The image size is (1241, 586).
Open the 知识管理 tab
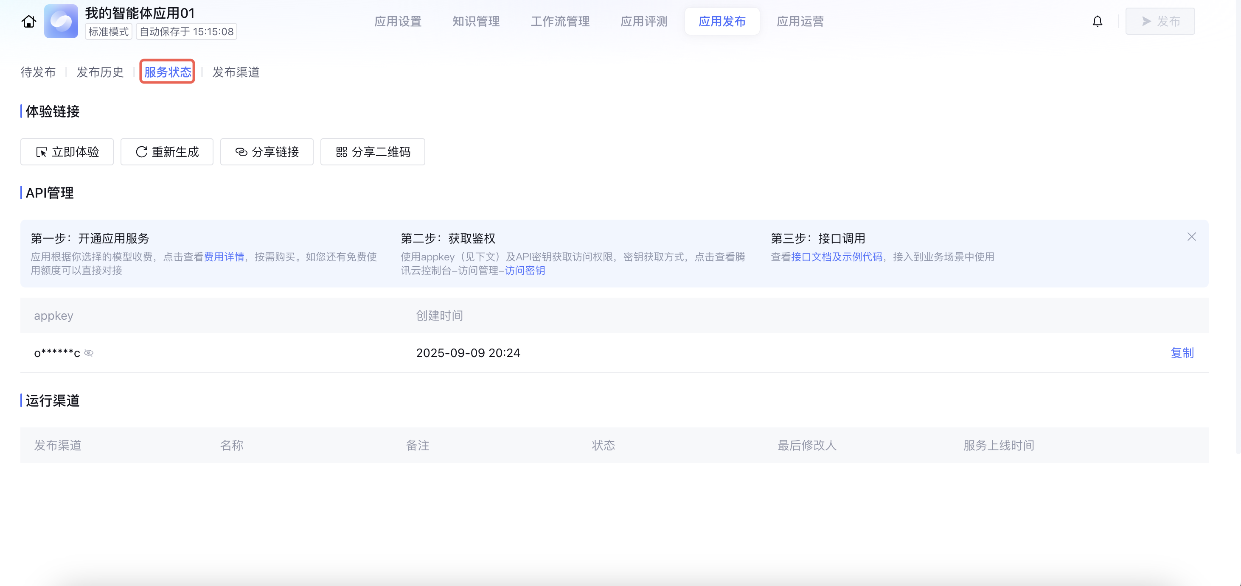pyautogui.click(x=475, y=22)
